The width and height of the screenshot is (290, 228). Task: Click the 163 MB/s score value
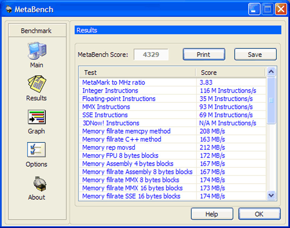(212, 139)
